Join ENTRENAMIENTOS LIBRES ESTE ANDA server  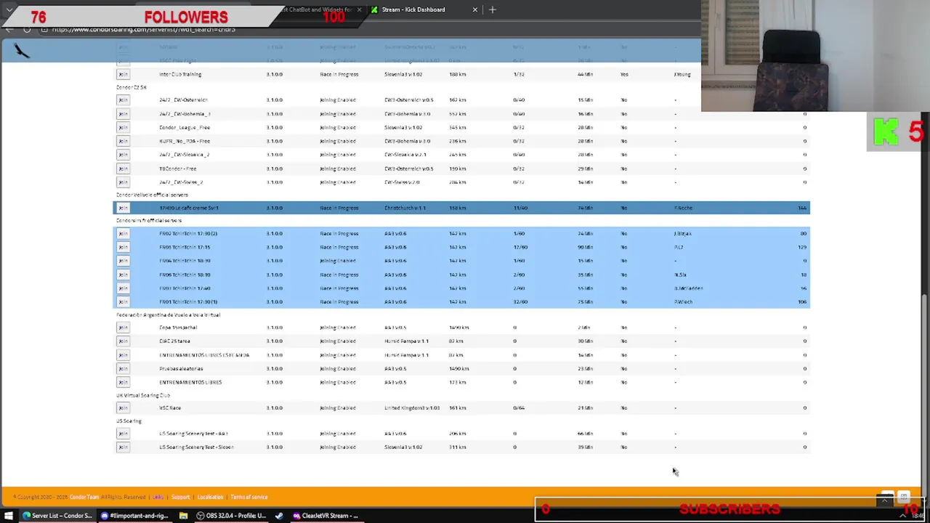tap(123, 355)
